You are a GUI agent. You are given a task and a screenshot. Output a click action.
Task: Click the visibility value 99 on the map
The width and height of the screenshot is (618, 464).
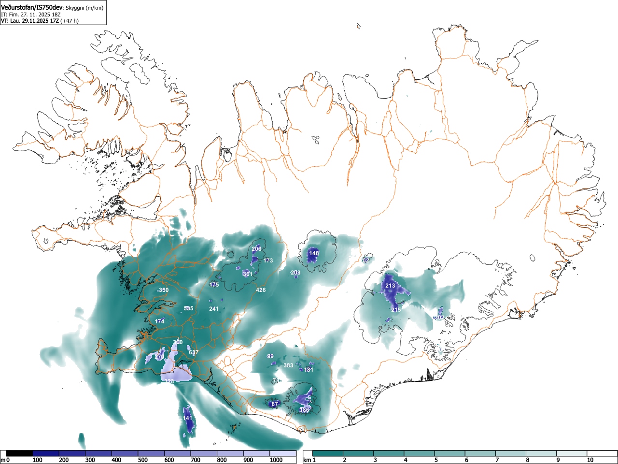click(x=270, y=356)
